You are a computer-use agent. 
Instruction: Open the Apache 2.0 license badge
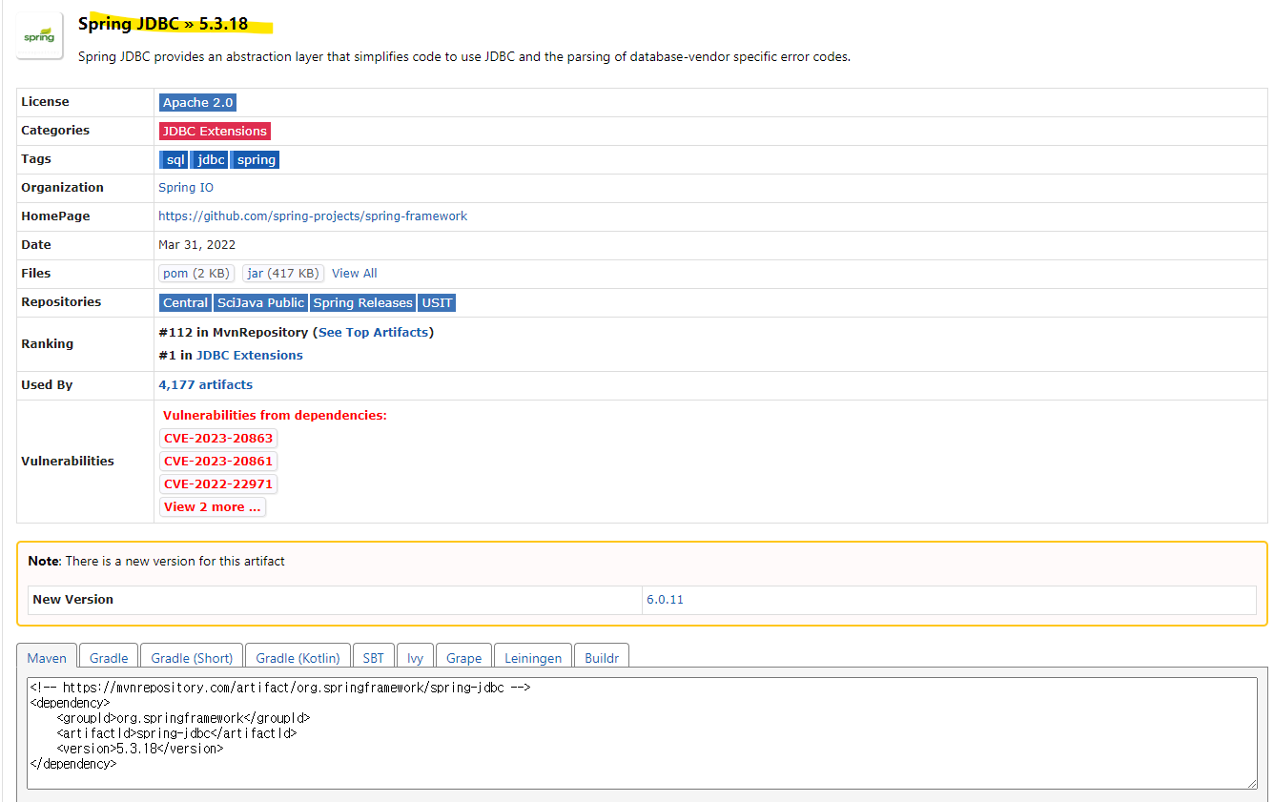[197, 103]
